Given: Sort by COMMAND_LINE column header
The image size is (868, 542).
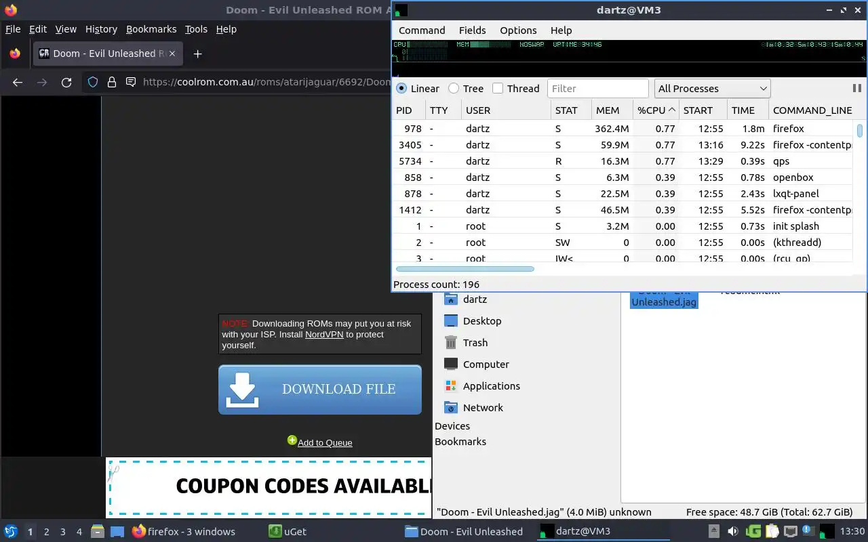Looking at the screenshot, I should click(x=811, y=110).
